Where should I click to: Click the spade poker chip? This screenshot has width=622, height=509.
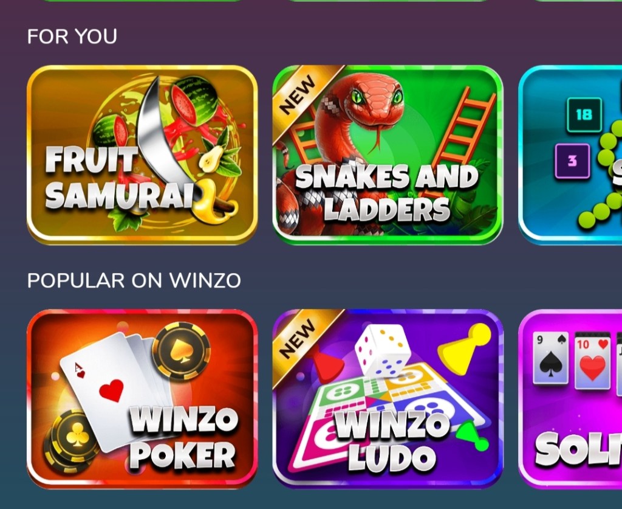click(182, 351)
